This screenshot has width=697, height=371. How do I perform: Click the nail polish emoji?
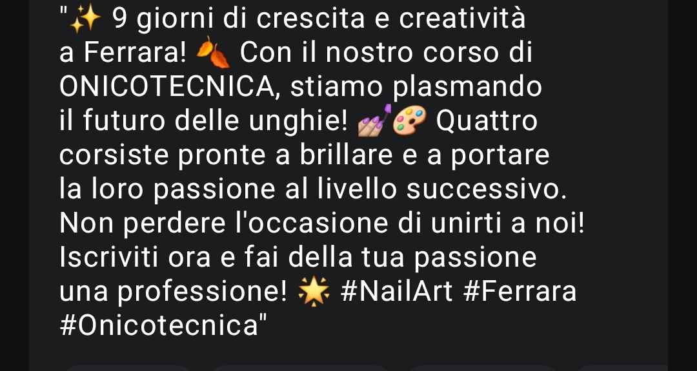point(375,120)
